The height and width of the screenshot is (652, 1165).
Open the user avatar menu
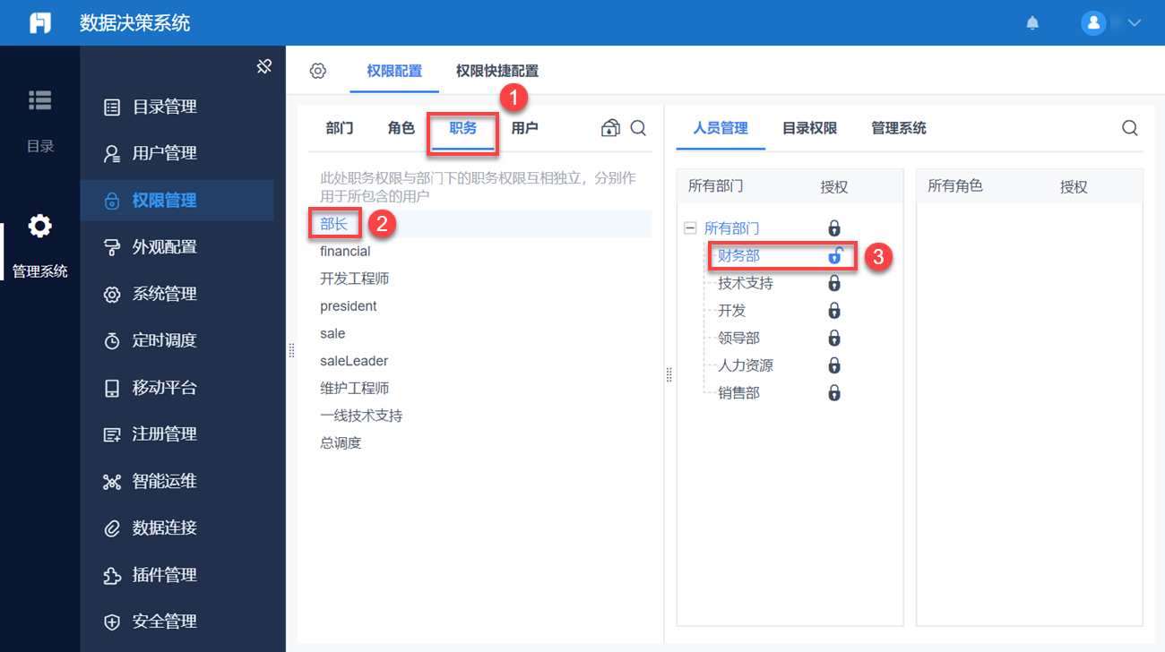(1093, 23)
